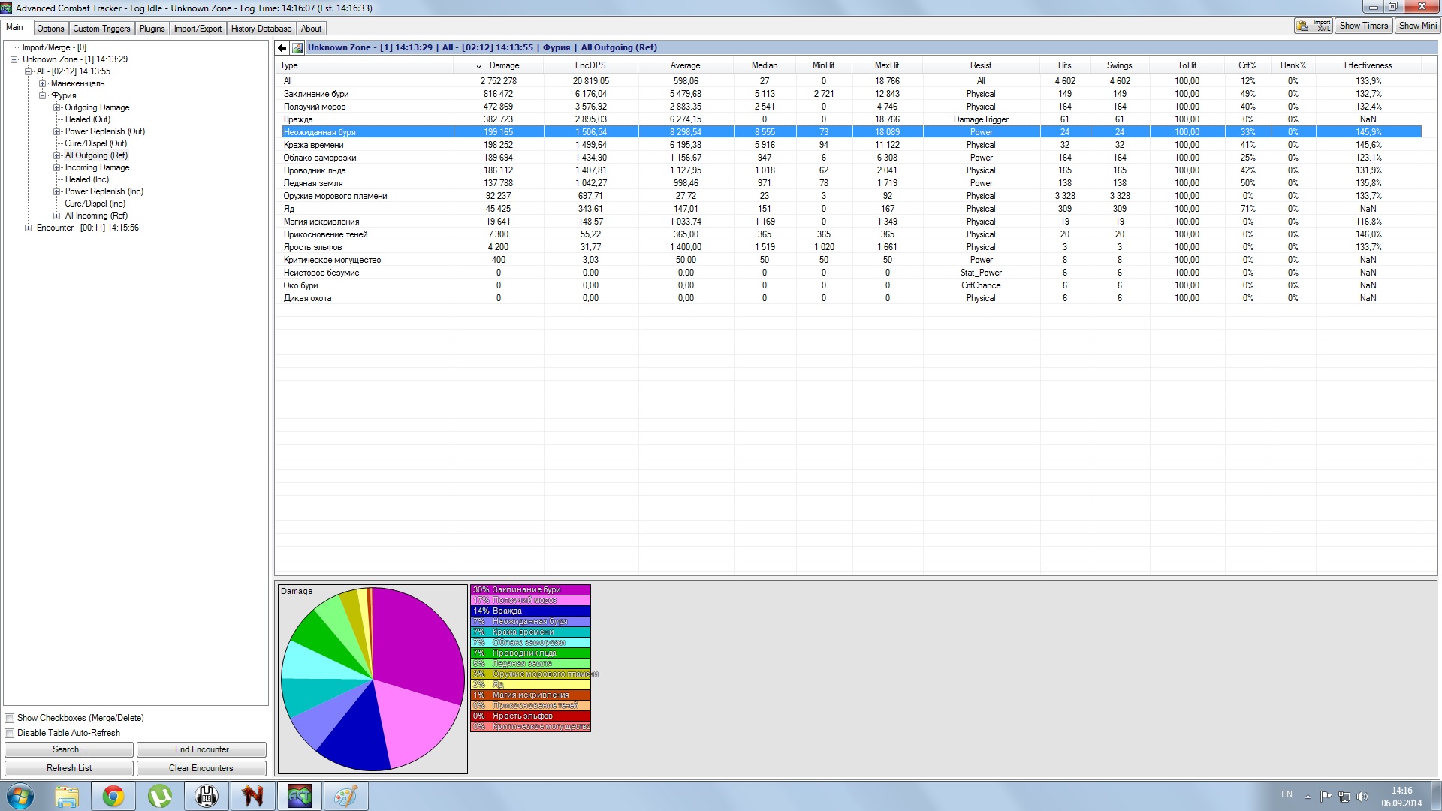Click the Refresh List button
Viewport: 1442px width, 811px height.
(x=69, y=768)
